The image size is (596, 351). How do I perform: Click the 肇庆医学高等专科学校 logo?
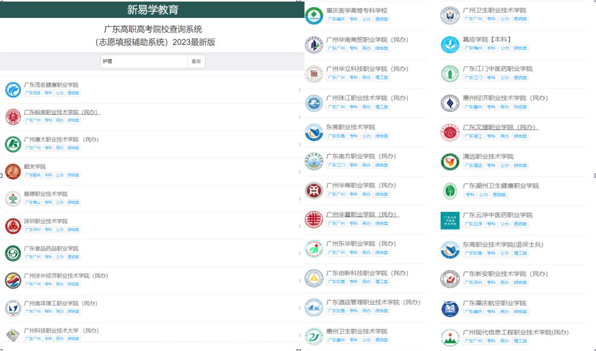coord(314,14)
